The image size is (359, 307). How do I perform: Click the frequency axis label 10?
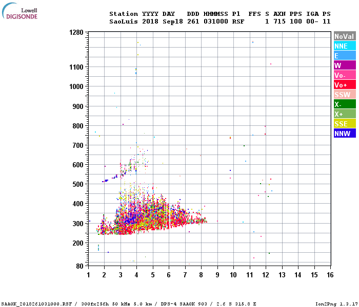pyautogui.click(x=233, y=275)
